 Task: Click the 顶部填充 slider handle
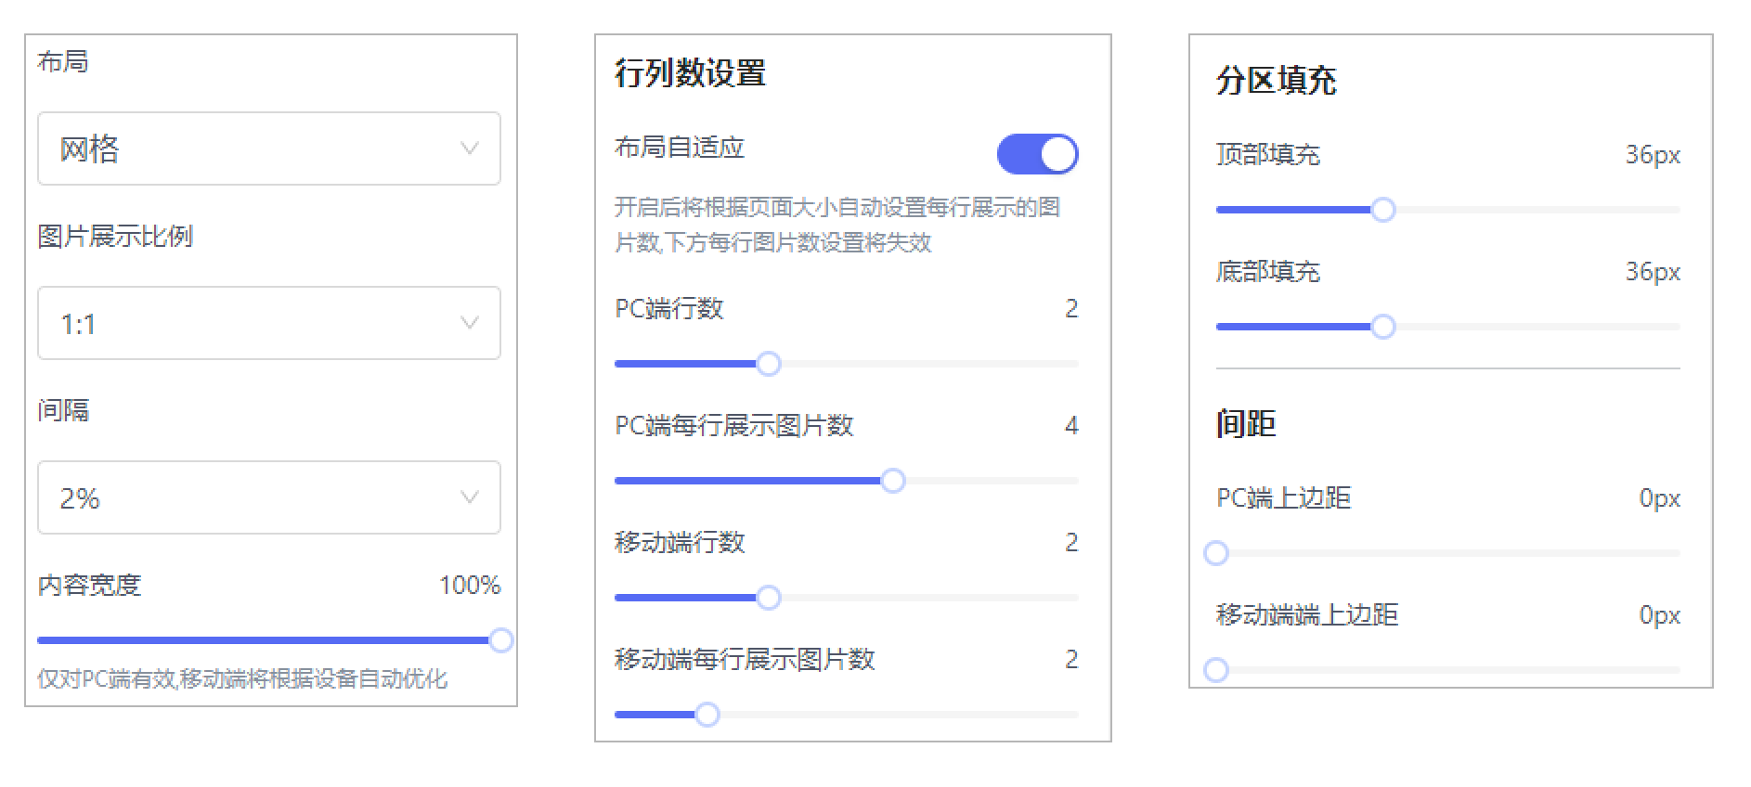(1382, 210)
